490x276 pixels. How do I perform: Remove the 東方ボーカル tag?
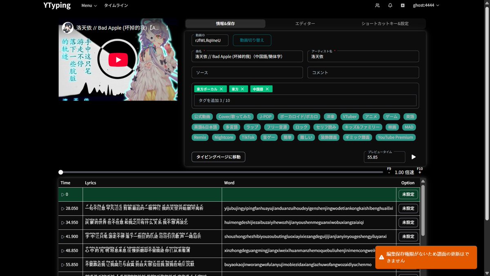click(x=221, y=89)
